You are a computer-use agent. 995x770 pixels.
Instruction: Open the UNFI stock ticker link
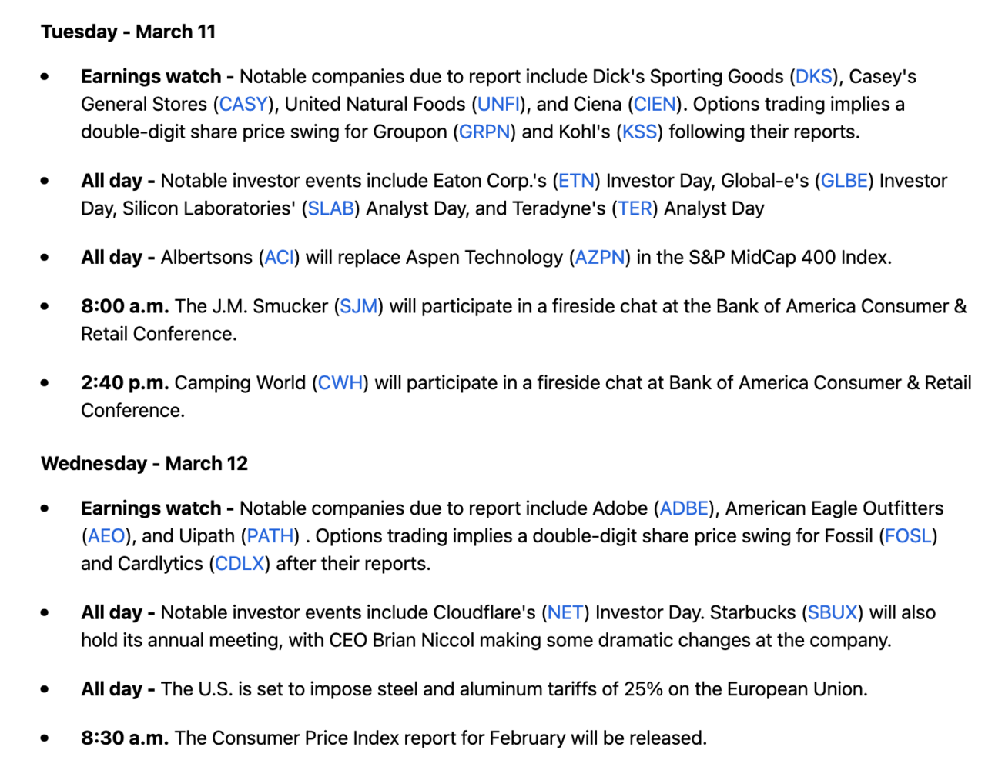(x=499, y=105)
